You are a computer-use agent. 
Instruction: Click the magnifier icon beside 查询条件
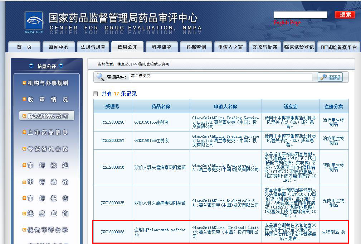[99, 77]
